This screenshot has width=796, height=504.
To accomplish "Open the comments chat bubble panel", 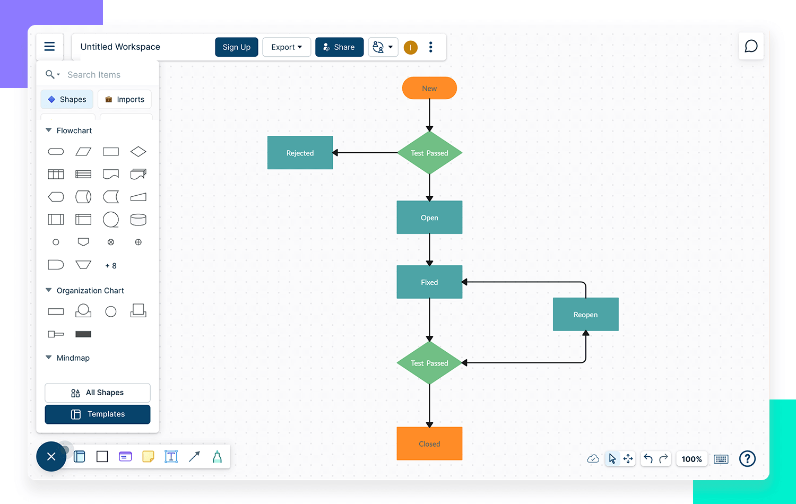I will pyautogui.click(x=751, y=46).
